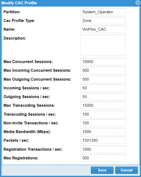Edit the Max Concurrent Sessions value
The image size is (141, 177).
click(x=103, y=62)
